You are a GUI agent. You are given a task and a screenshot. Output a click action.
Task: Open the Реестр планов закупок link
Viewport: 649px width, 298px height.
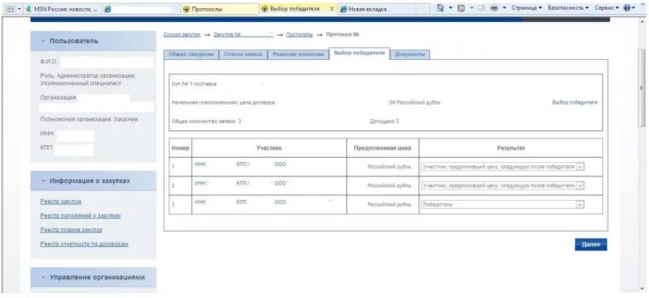pos(71,230)
